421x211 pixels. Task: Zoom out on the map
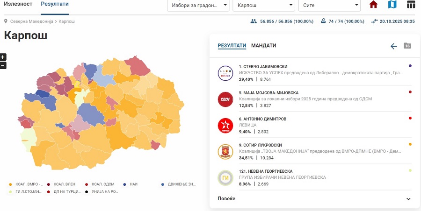coord(3,65)
